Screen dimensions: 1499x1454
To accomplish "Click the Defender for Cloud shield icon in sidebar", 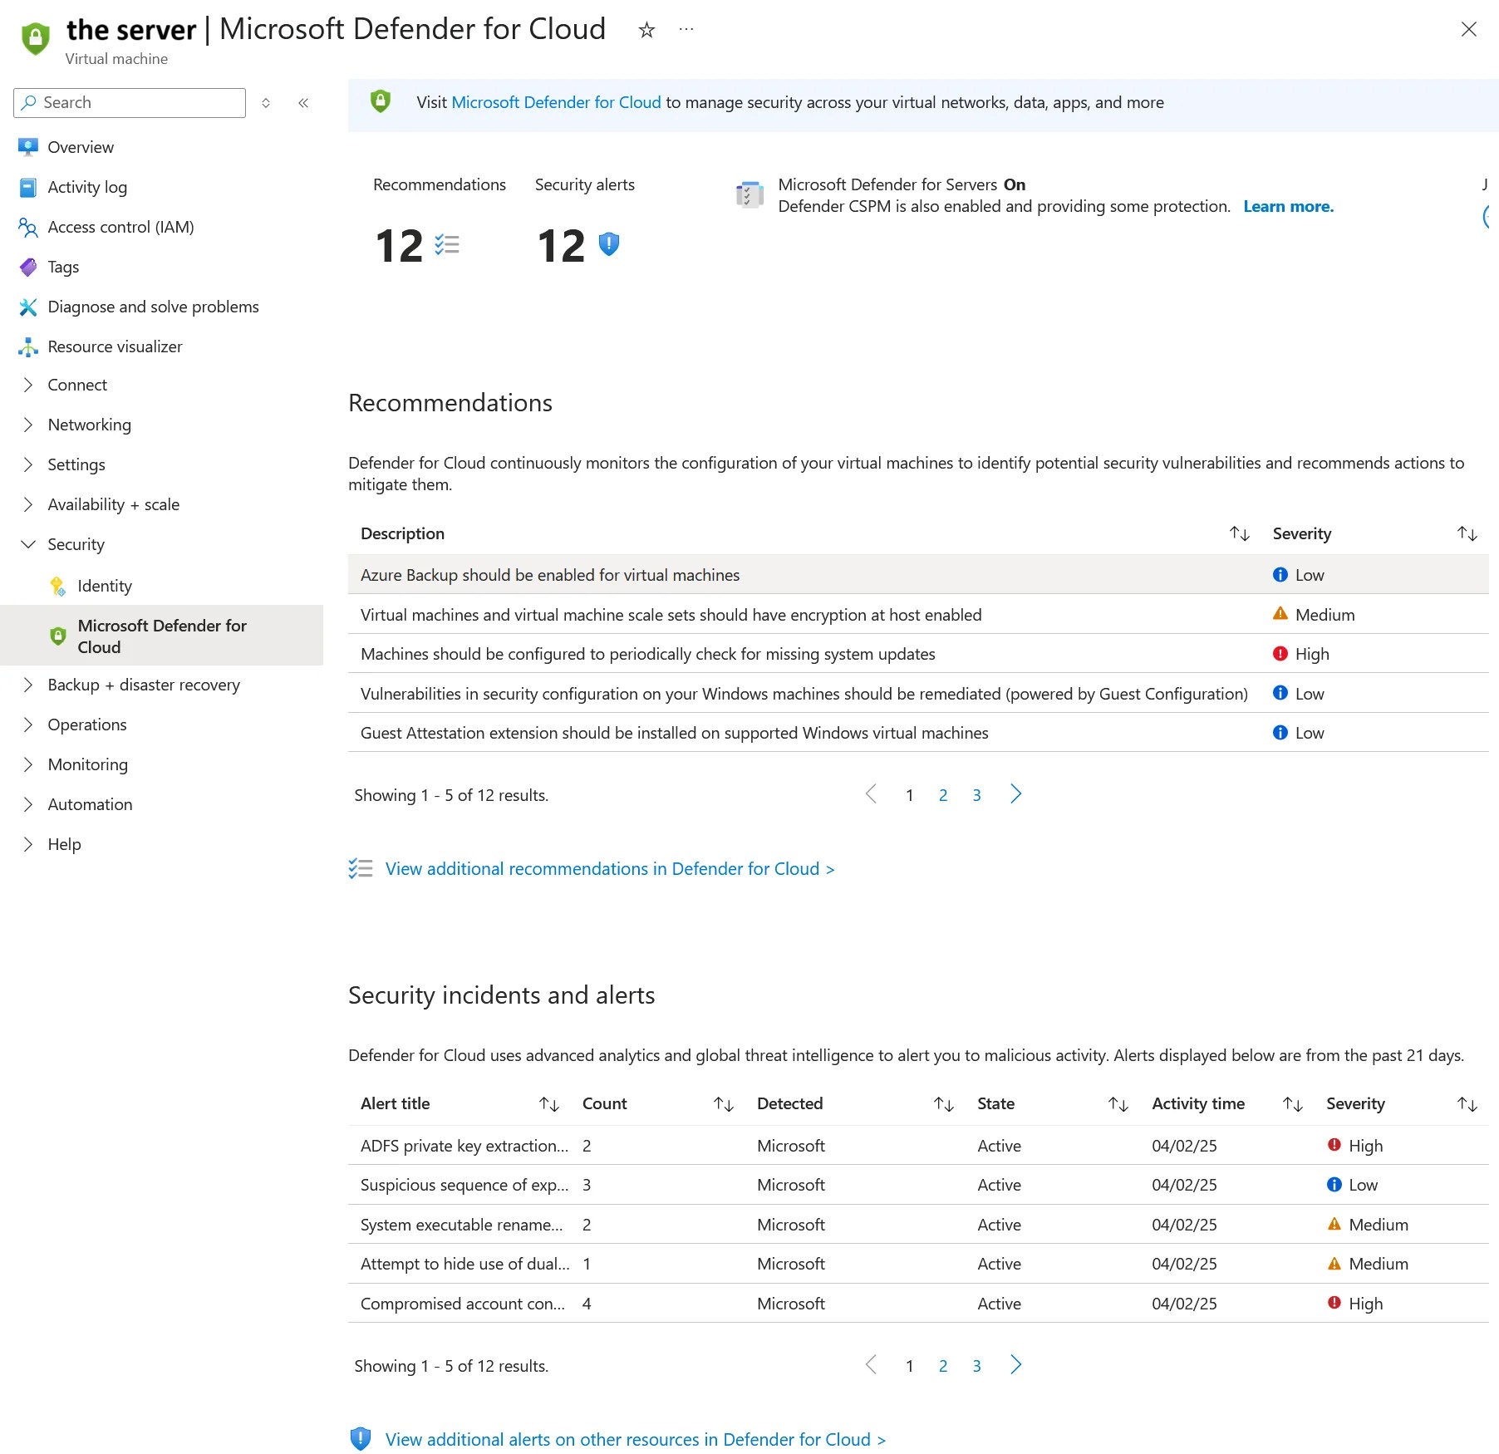I will coord(58,636).
